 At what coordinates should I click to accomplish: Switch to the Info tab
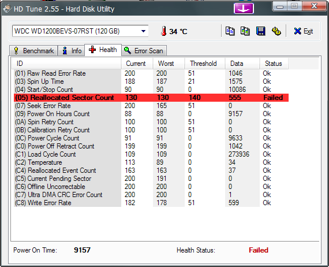72,51
